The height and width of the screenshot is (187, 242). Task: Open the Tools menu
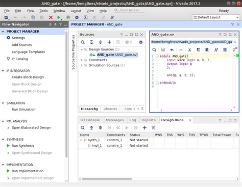click(43, 11)
